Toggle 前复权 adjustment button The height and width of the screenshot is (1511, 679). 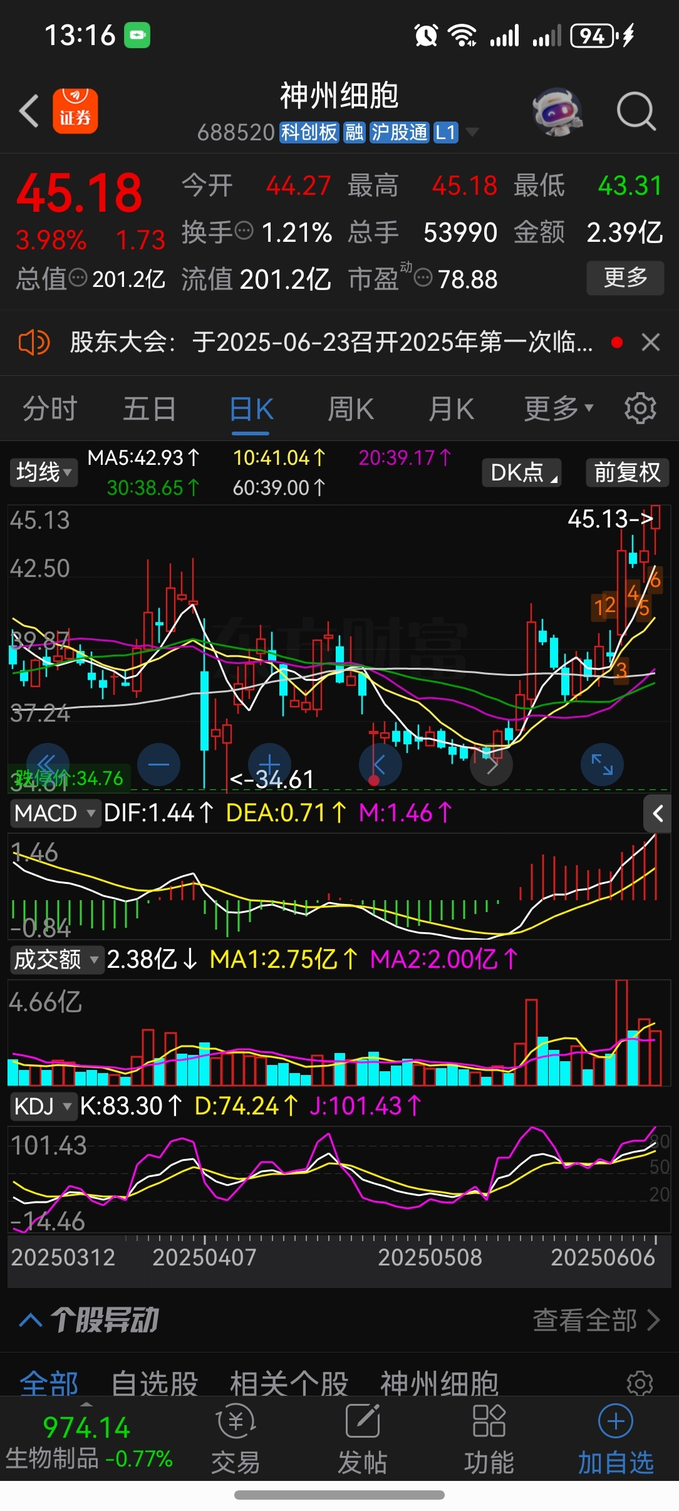[627, 472]
